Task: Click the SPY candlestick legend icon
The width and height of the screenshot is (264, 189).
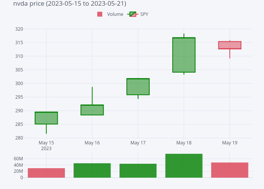Action: point(133,14)
